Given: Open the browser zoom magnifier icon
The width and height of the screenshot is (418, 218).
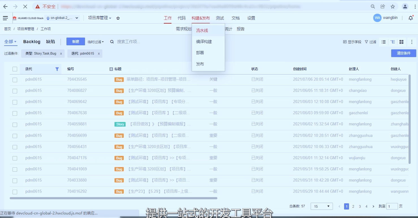Looking at the screenshot, I should coord(373,7).
